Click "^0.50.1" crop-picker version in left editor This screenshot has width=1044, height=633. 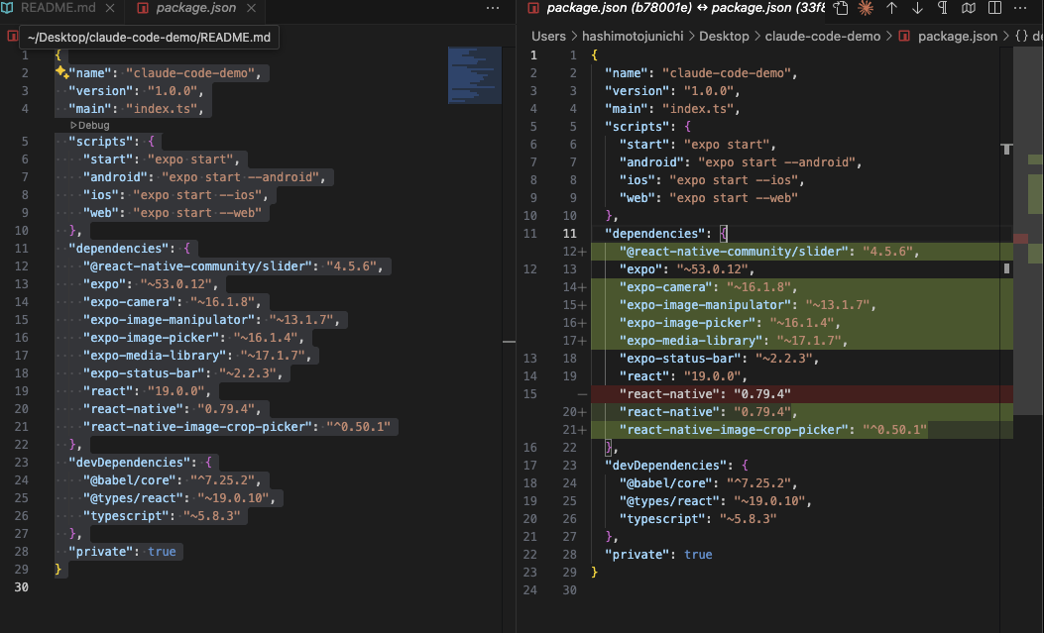click(x=358, y=426)
